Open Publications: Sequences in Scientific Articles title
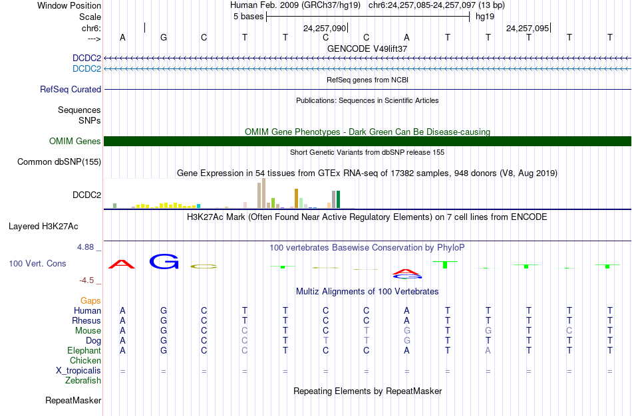Viewport: 632px width, 416px height. tap(367, 100)
